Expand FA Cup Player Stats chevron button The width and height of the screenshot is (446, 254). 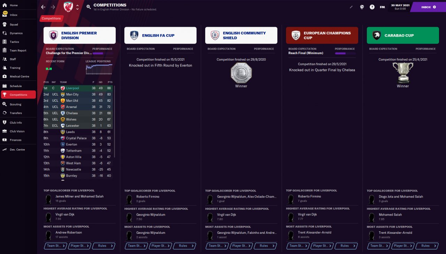coord(160,246)
